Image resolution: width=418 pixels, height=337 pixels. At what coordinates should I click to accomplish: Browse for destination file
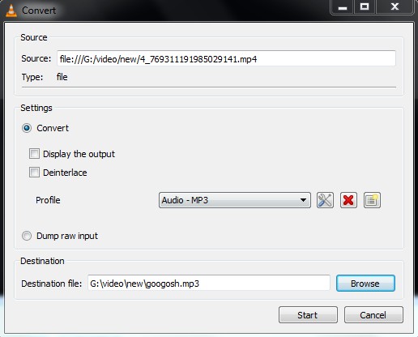click(365, 284)
